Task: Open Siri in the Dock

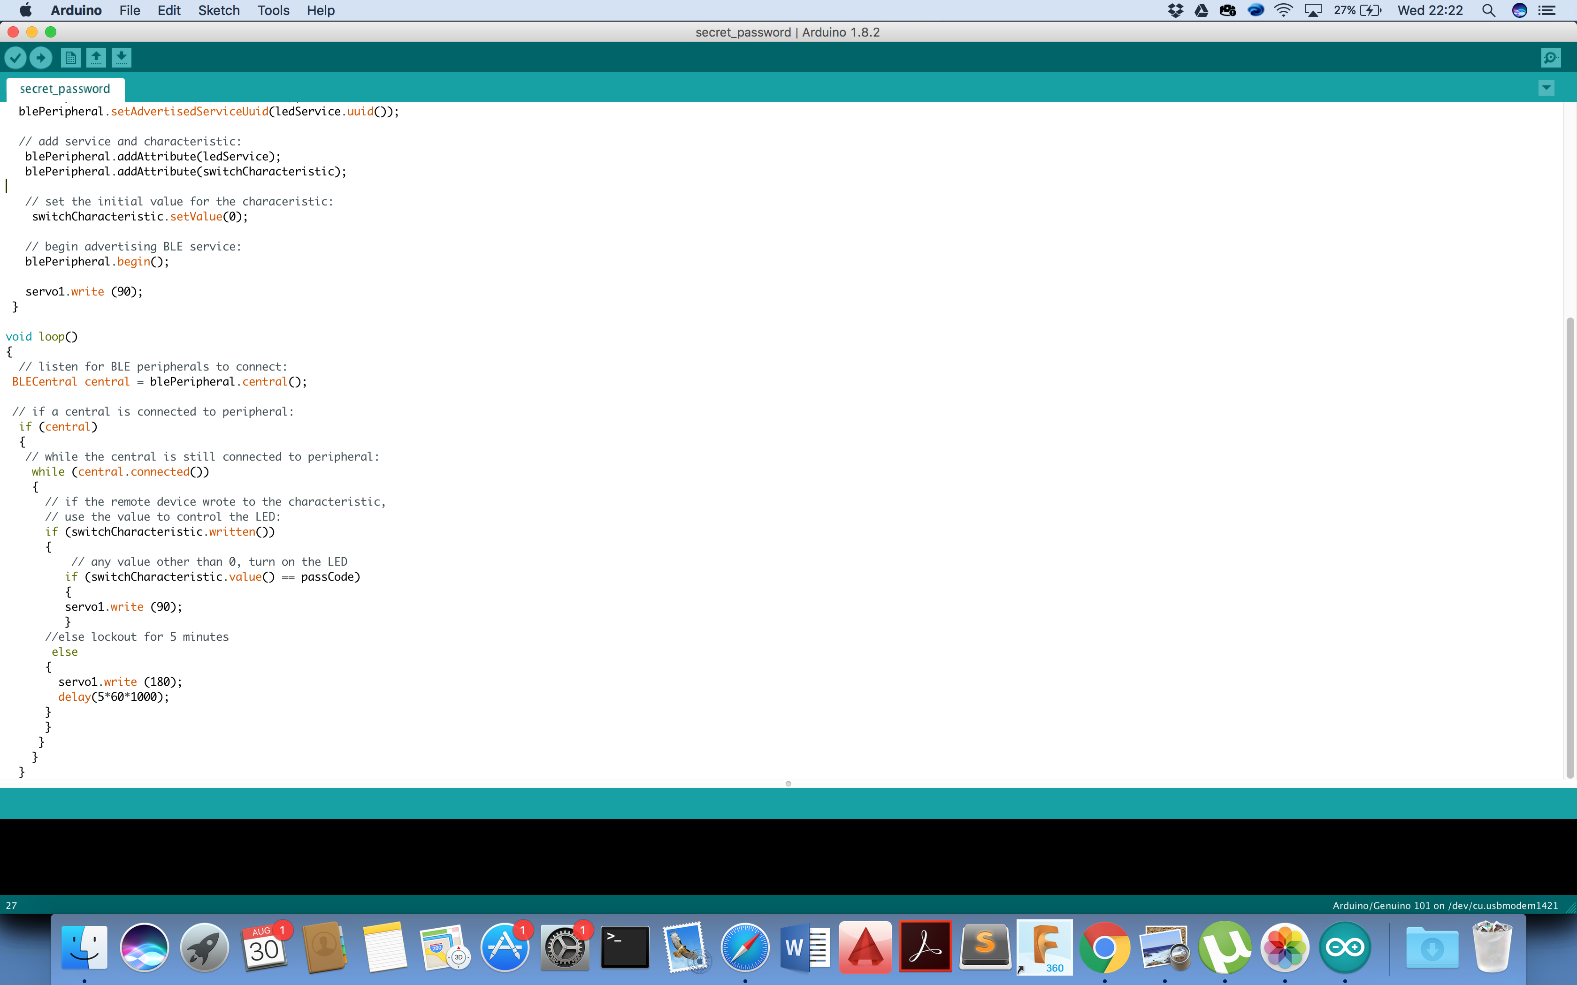Action: pos(144,947)
